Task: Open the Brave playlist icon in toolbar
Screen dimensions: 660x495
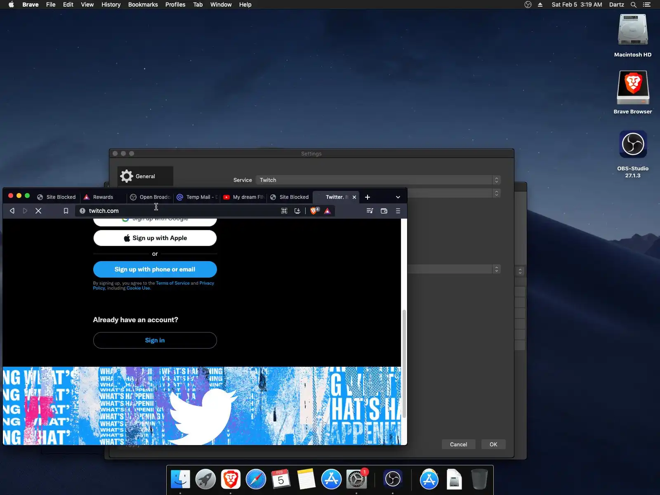Action: [370, 211]
